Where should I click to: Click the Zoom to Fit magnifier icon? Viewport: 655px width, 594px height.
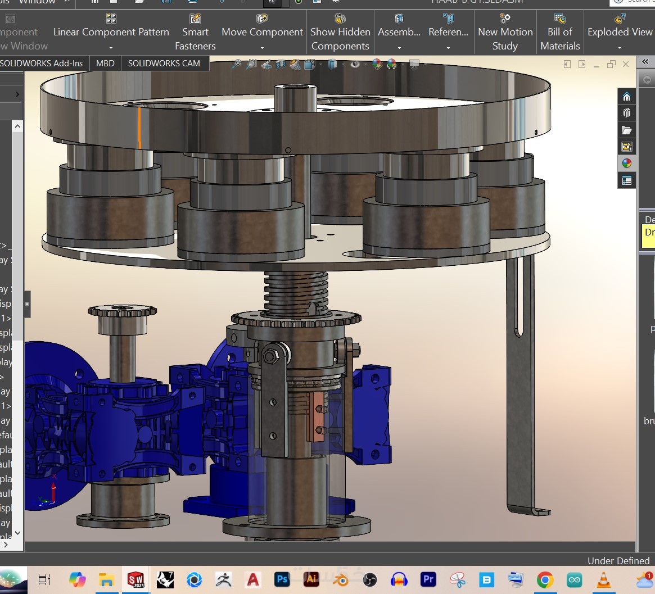(x=237, y=65)
